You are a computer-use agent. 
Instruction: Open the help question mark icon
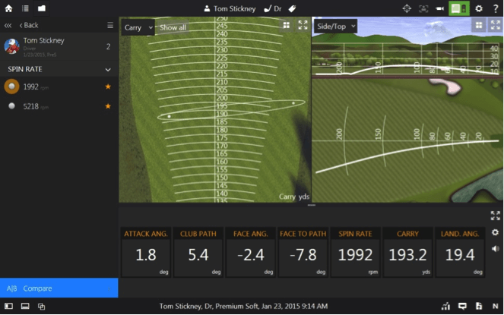click(x=495, y=8)
